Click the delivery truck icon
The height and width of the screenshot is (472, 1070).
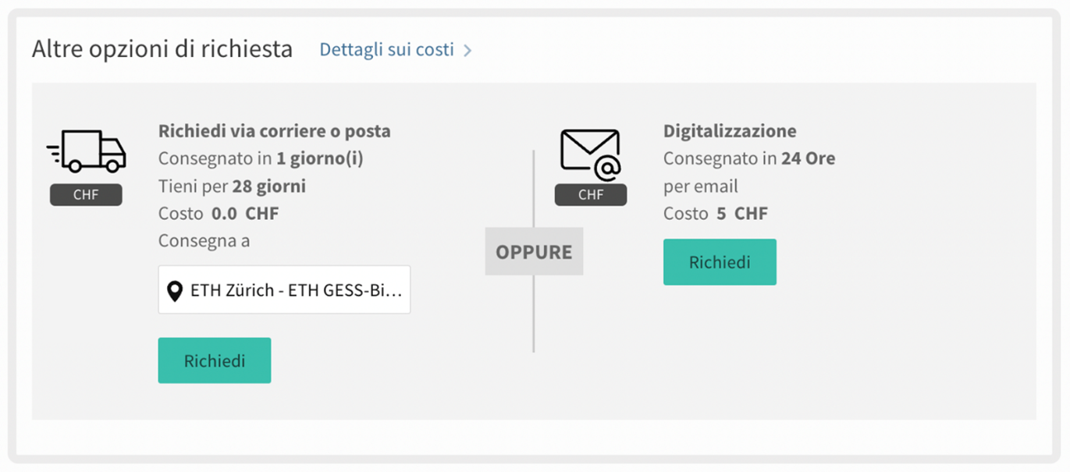point(87,151)
